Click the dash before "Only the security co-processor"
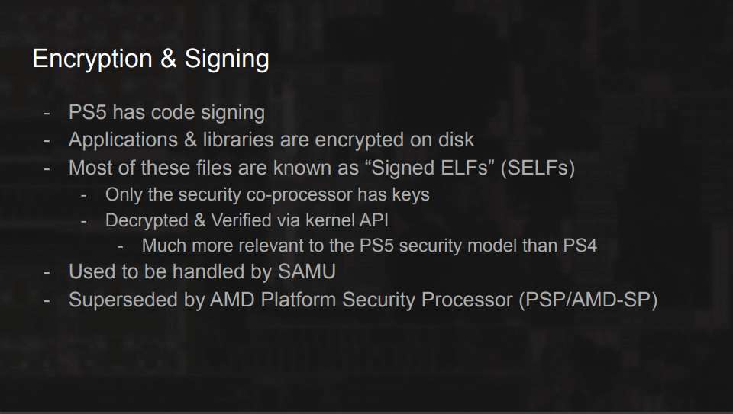The image size is (733, 414). pos(84,195)
